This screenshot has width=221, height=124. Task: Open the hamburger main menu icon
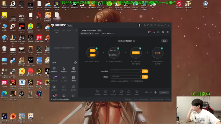coord(159,25)
